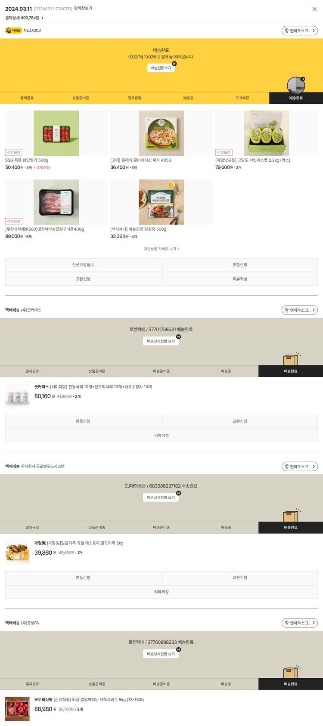The image size is (323, 726).
Task: Open the address pin button for 굿커머스
Action: (x=300, y=310)
